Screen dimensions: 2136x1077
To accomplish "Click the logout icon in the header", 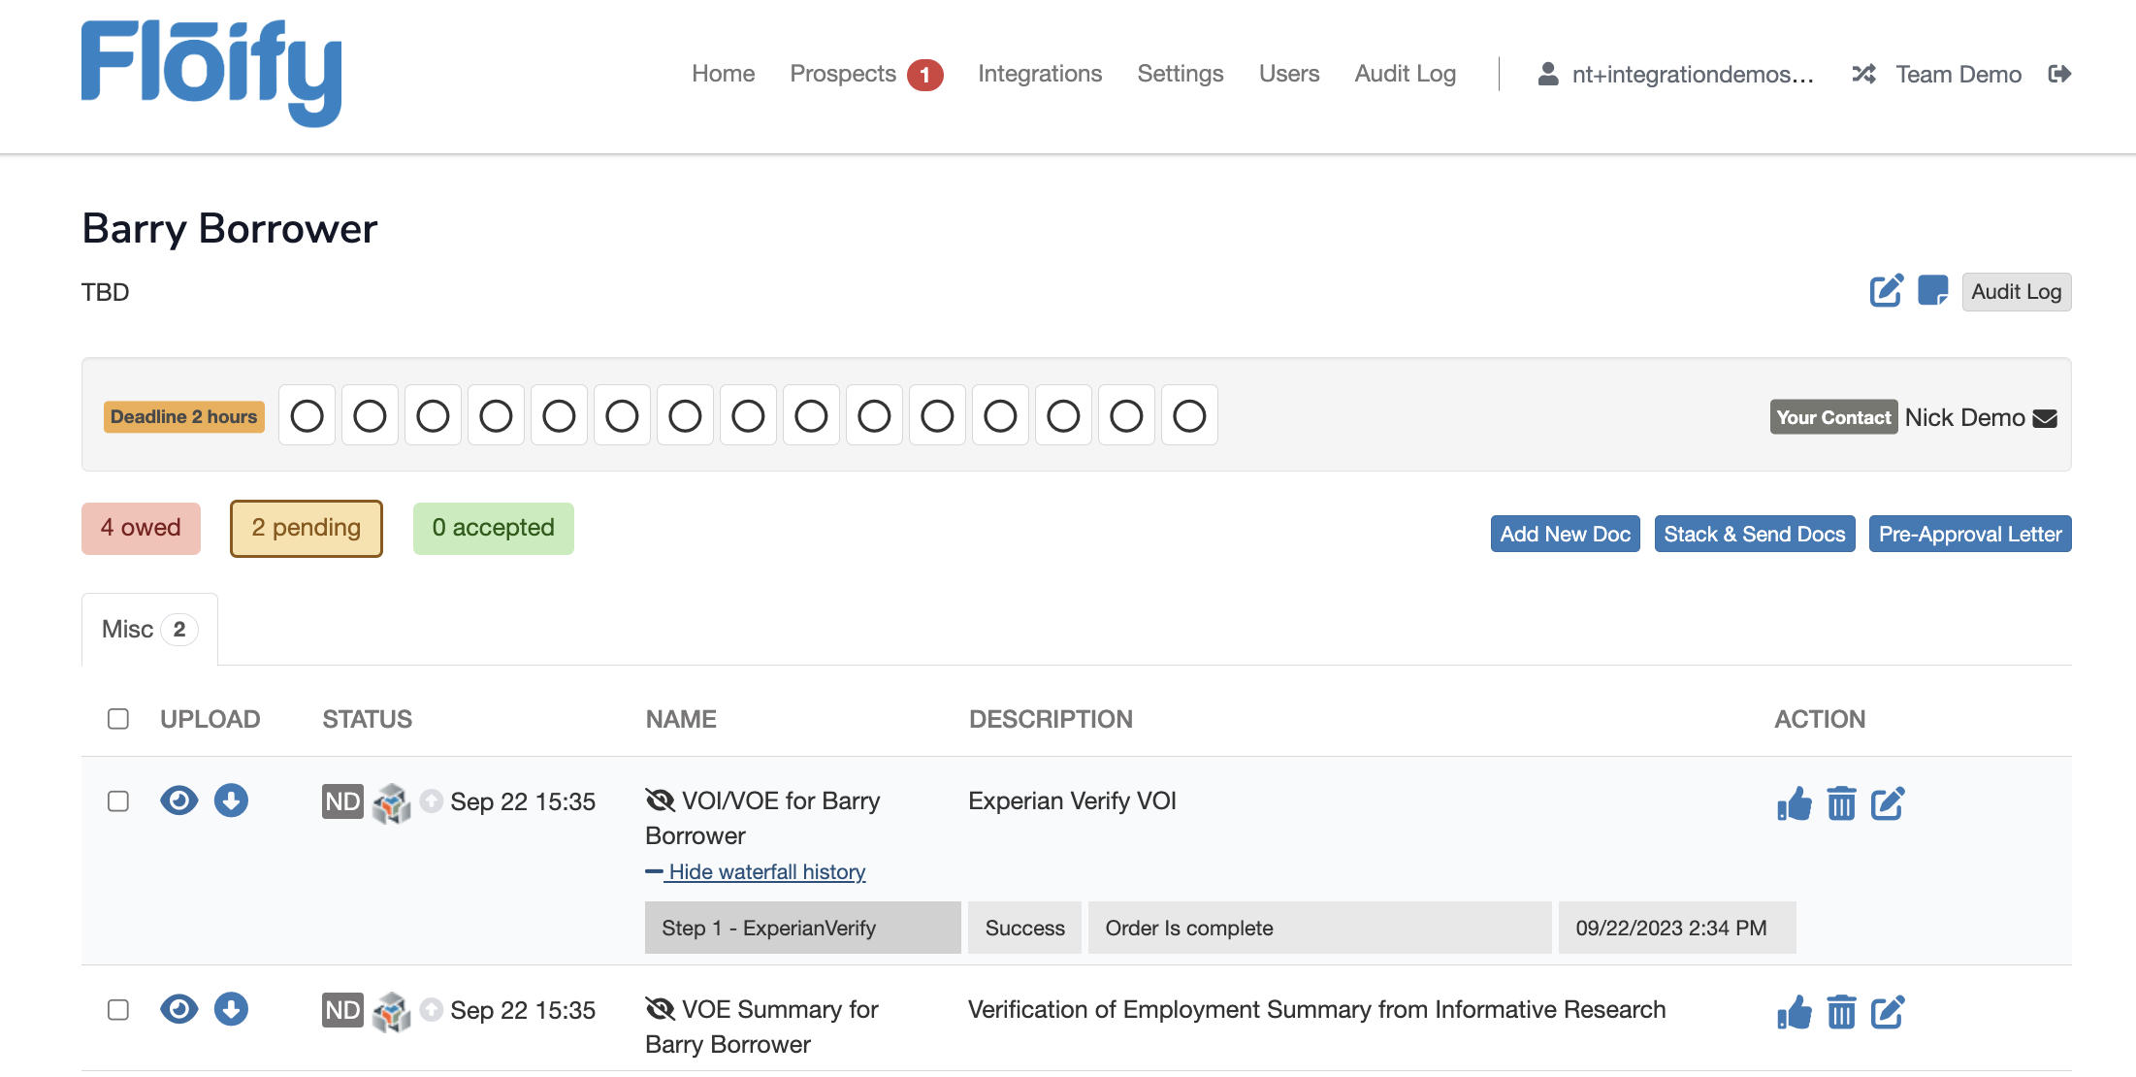I will tap(2059, 74).
